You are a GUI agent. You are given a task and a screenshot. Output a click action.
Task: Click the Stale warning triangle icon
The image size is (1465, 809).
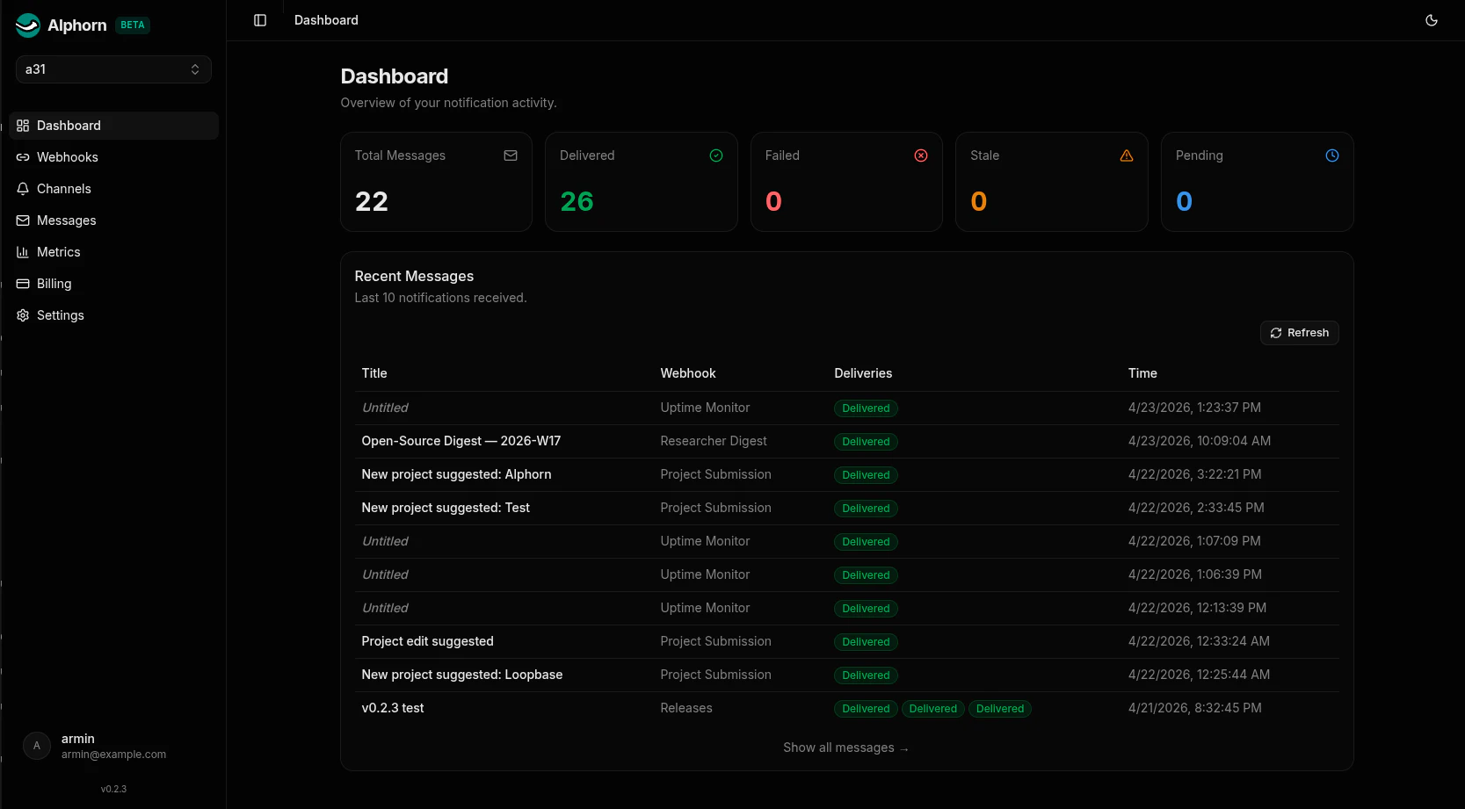point(1127,155)
